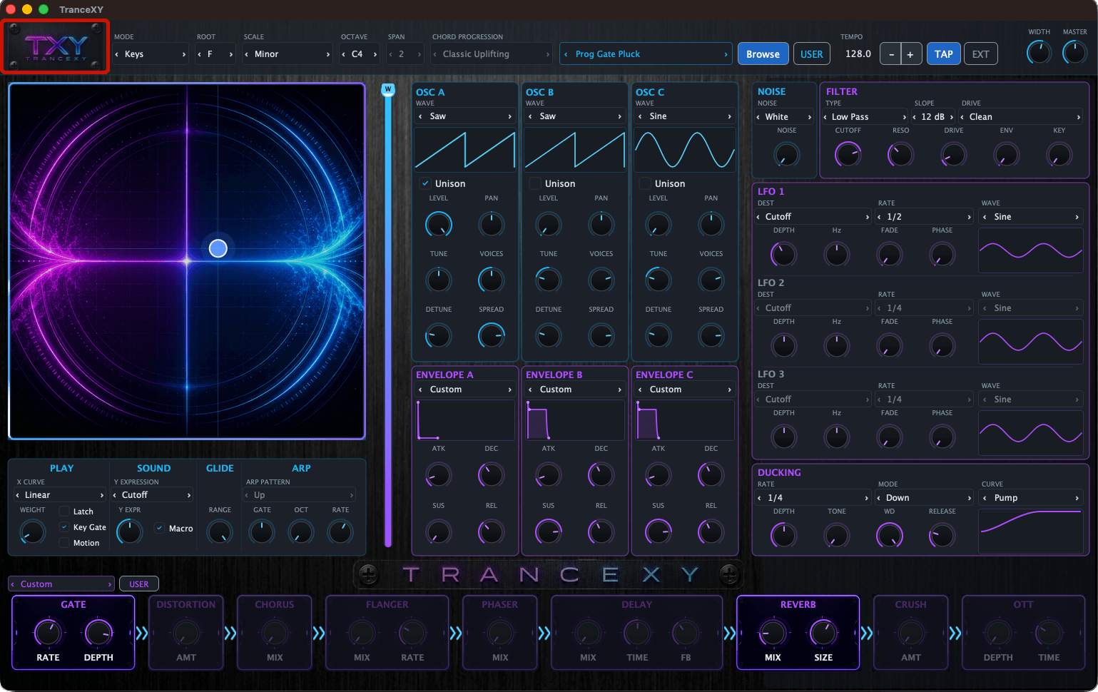Viewport: 1098px width, 692px height.
Task: Enable Unison on OSC B
Action: click(535, 183)
